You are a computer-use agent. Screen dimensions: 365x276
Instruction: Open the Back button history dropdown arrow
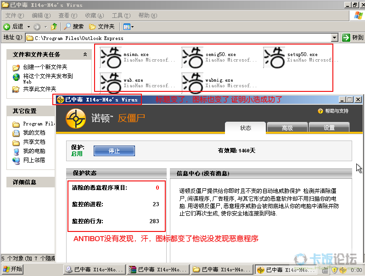coord(28,27)
